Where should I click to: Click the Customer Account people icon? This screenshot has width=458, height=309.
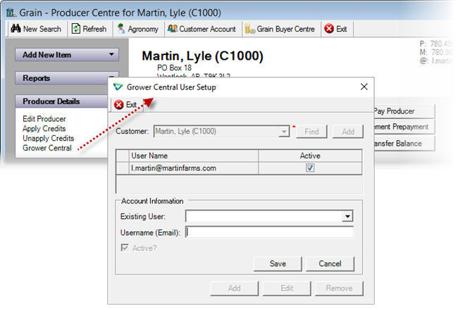pos(173,29)
